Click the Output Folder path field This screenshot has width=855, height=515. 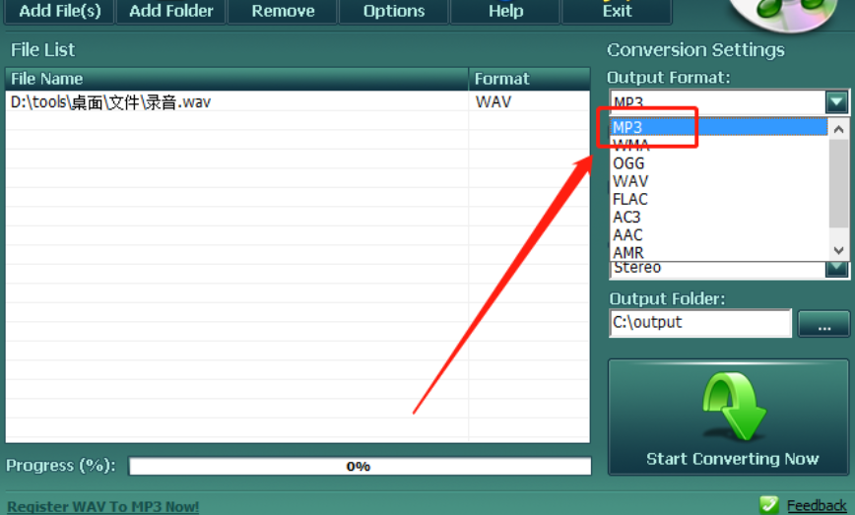point(700,323)
